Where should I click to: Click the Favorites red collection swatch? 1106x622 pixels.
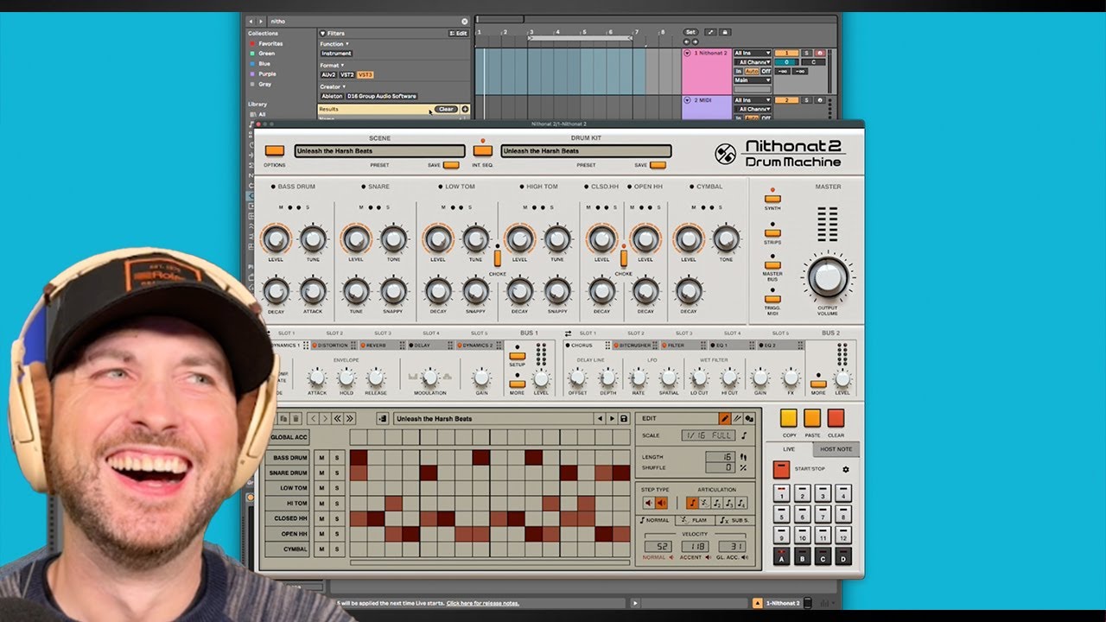click(252, 43)
